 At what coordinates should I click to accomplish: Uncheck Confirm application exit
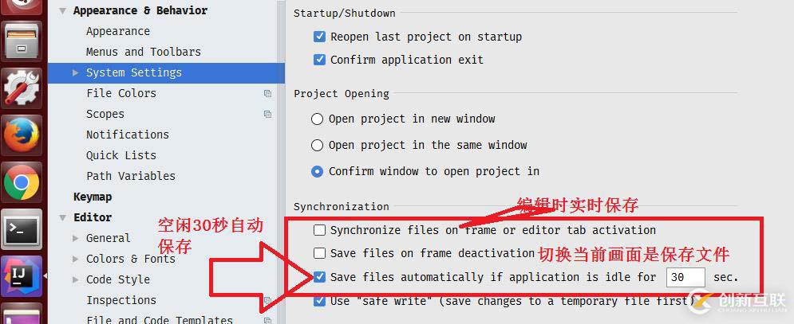(320, 60)
